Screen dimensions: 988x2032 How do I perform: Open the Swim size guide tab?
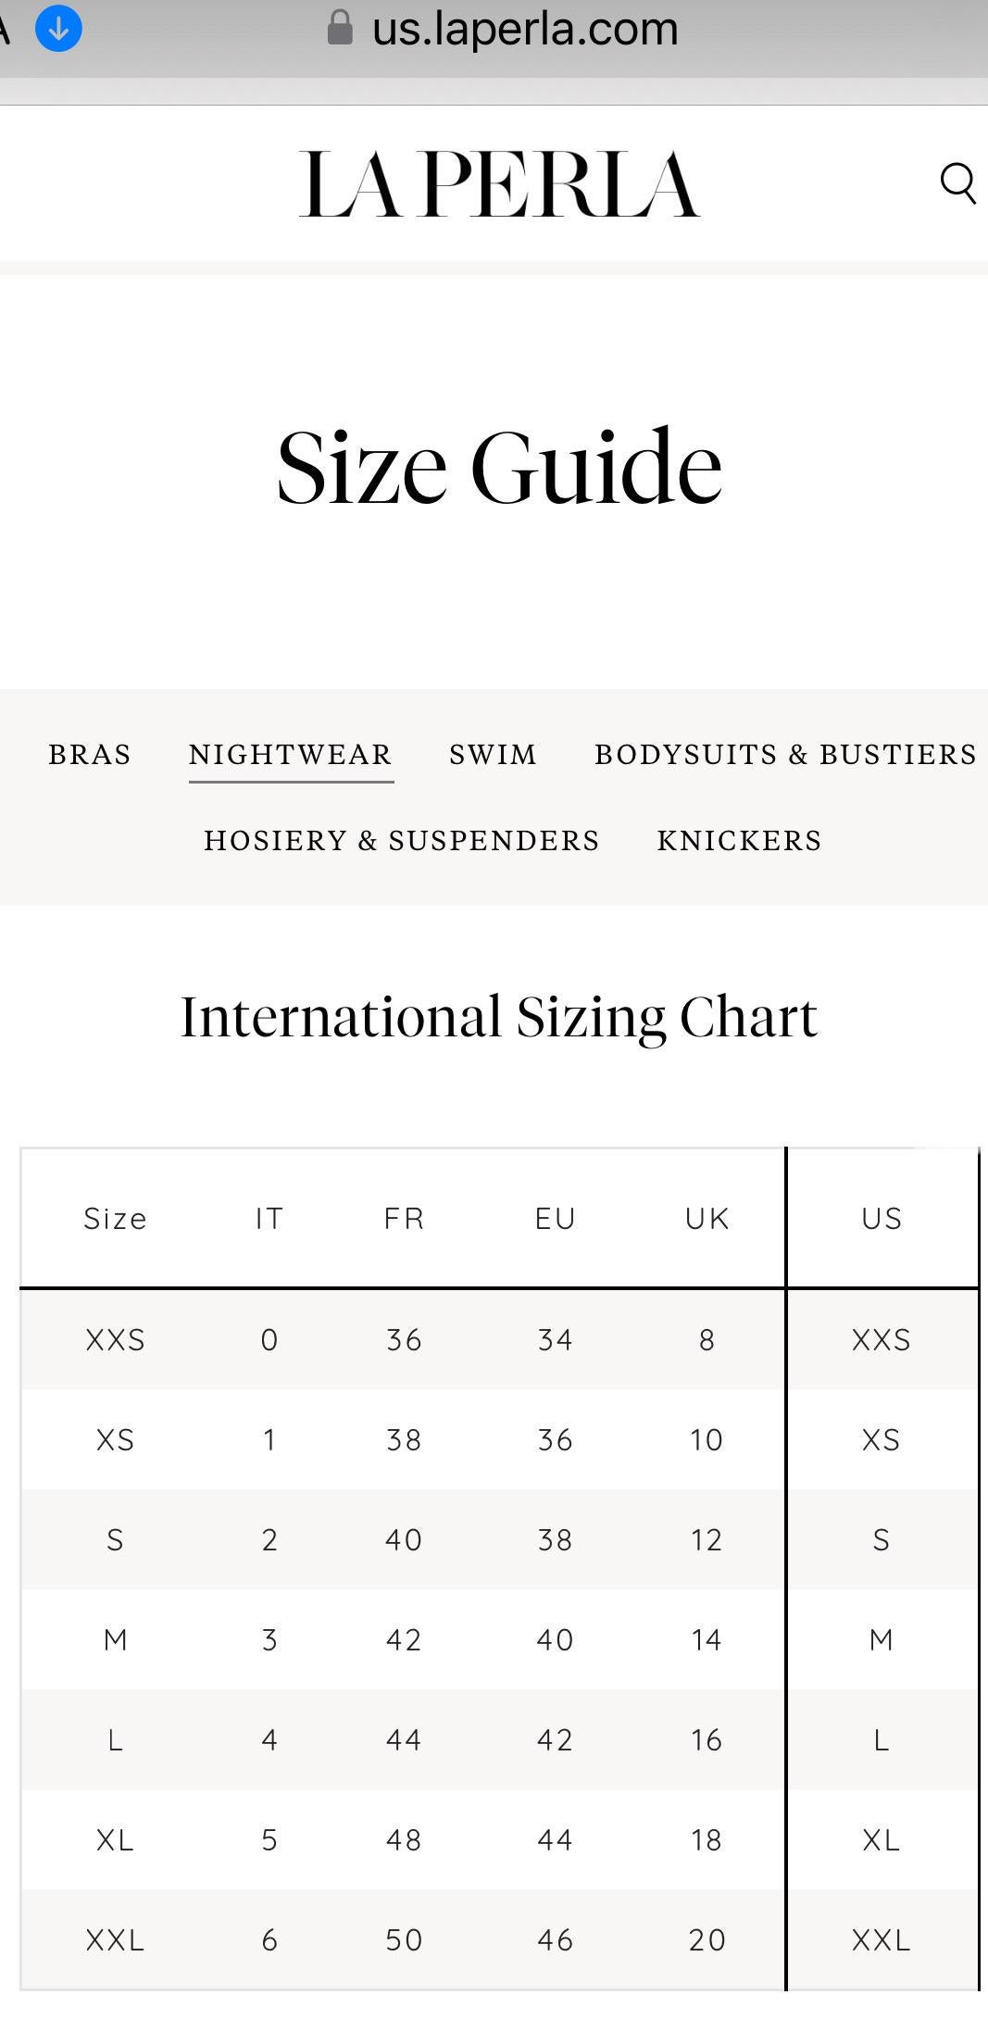[x=494, y=755]
